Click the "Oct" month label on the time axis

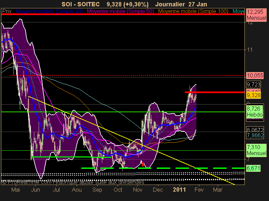coord(118,190)
